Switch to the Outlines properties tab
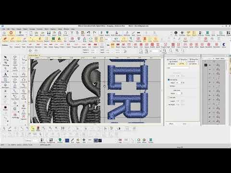The width and height of the screenshot is (231, 173). point(193,64)
